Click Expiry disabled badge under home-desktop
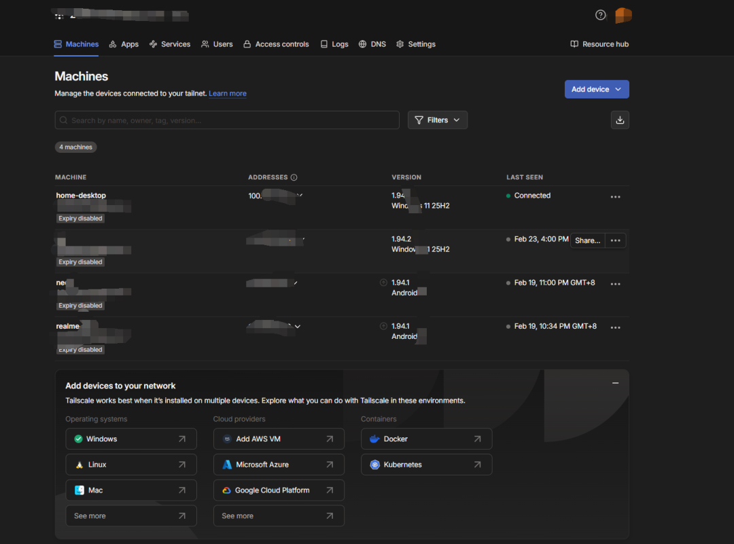The image size is (734, 544). pos(80,219)
